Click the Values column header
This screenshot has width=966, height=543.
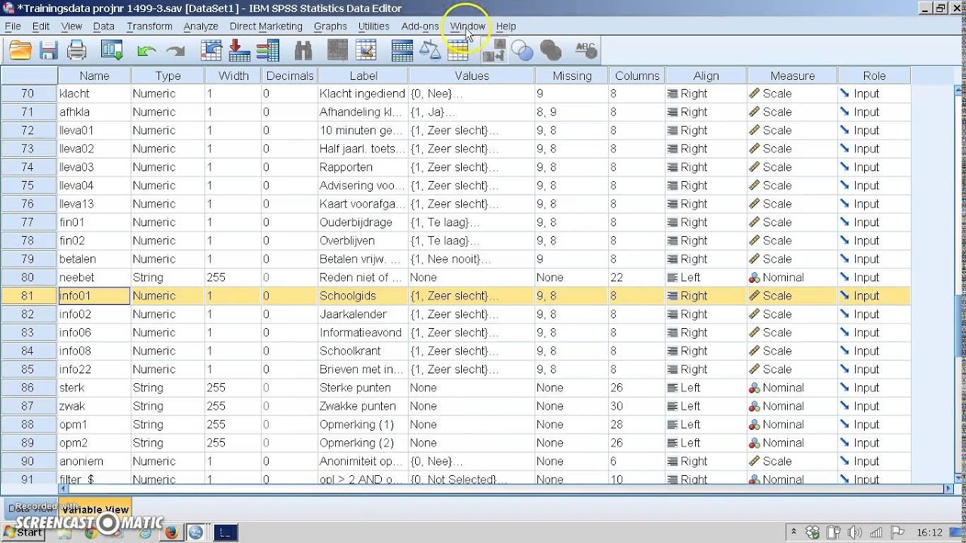[472, 75]
